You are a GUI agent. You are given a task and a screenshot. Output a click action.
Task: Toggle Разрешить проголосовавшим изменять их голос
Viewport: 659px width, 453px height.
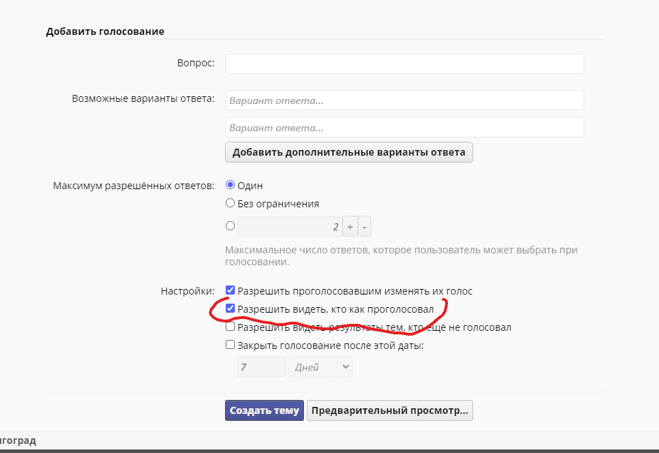[230, 290]
